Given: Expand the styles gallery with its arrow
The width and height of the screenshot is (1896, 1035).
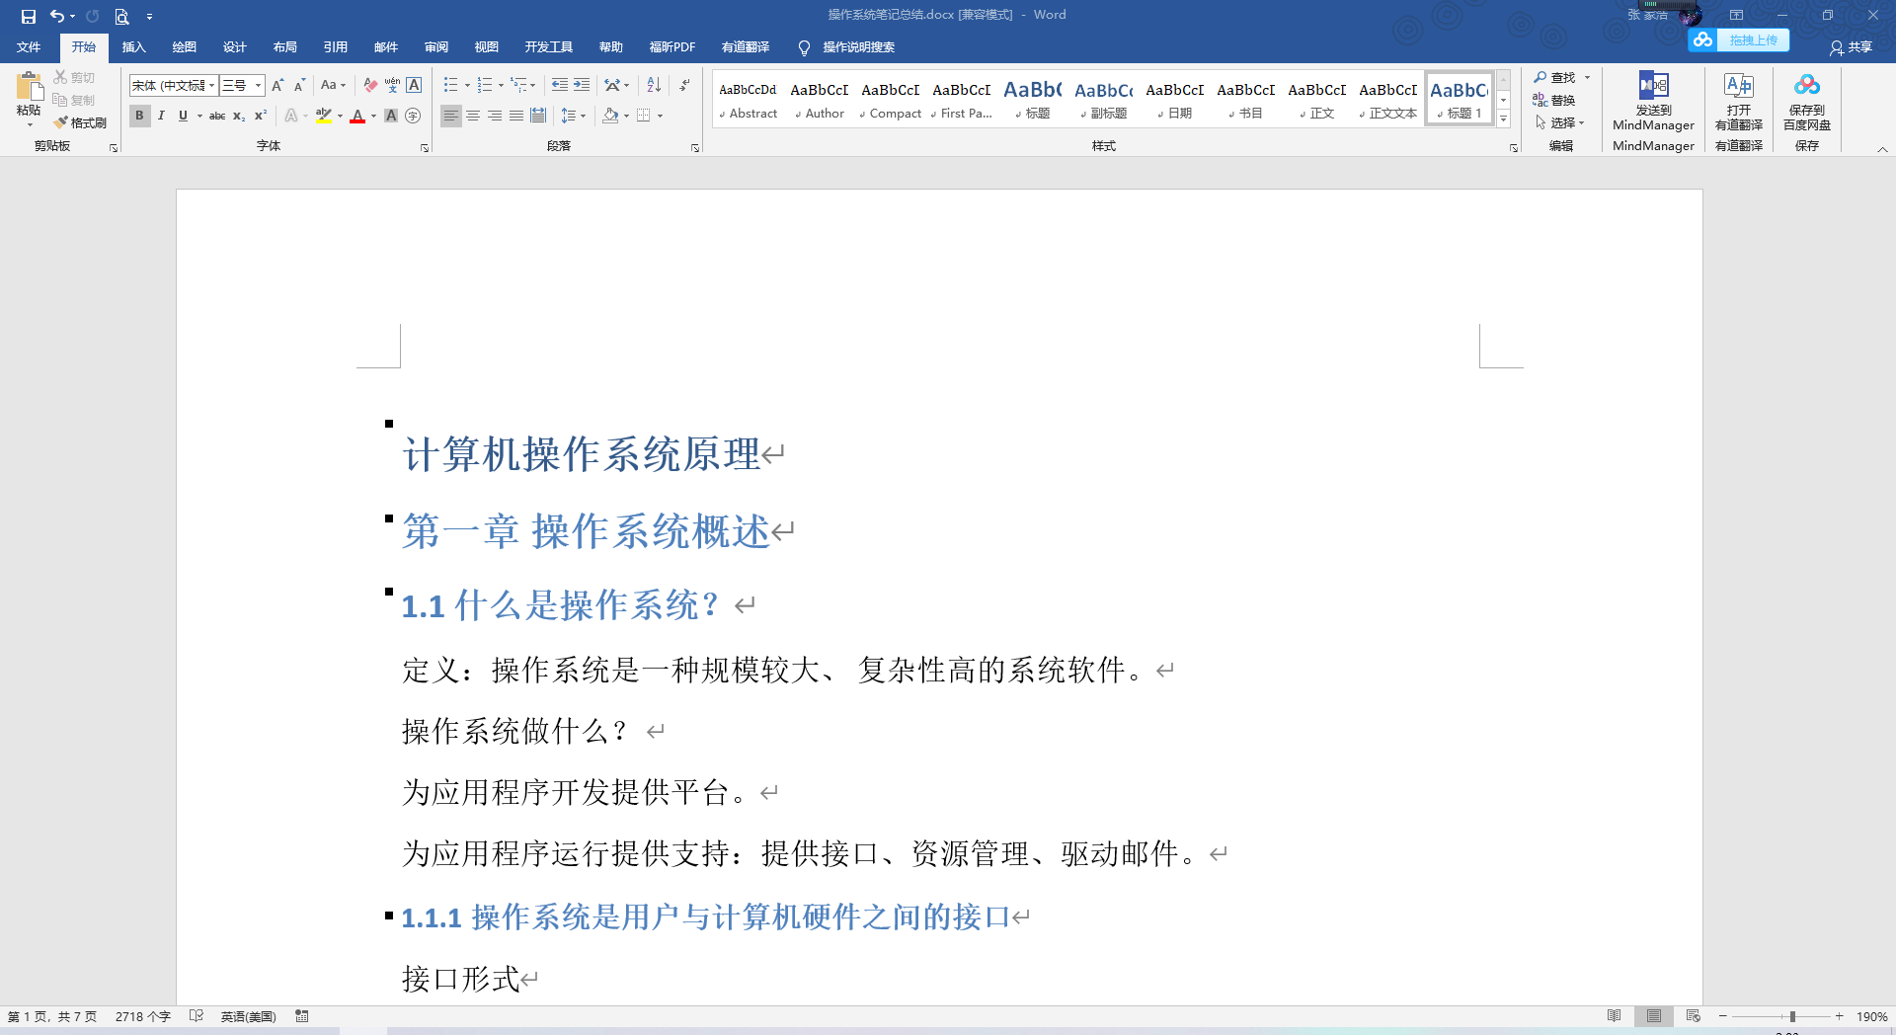Looking at the screenshot, I should 1503,119.
